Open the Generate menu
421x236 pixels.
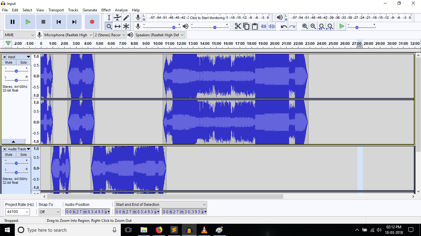[x=90, y=10]
